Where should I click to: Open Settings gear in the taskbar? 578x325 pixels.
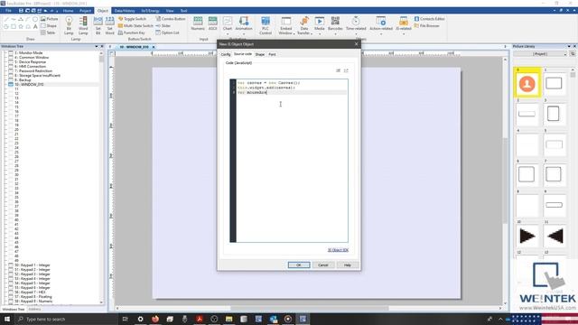pos(141,319)
